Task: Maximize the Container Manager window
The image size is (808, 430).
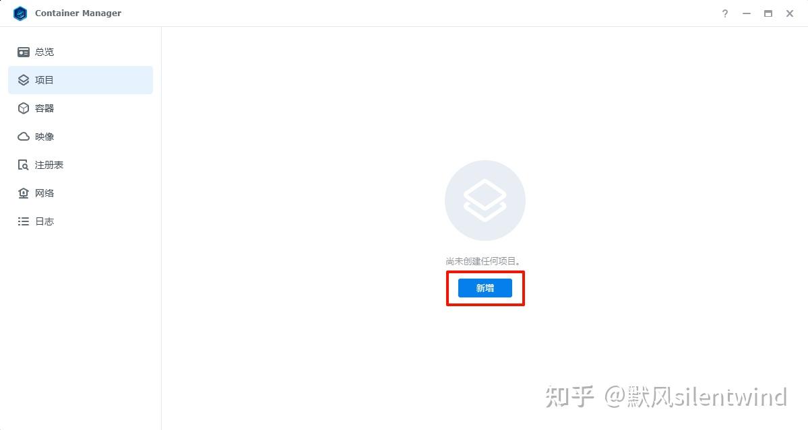Action: point(768,13)
